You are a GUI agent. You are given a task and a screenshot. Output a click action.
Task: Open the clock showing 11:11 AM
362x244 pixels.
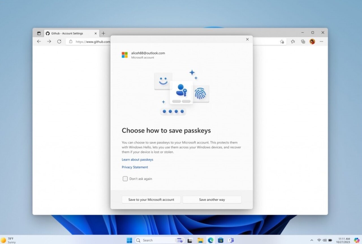tap(343, 240)
